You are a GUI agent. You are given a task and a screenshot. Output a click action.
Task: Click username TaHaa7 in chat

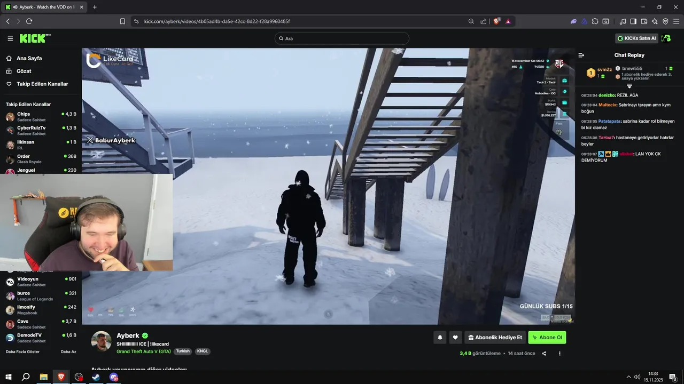[606, 138]
